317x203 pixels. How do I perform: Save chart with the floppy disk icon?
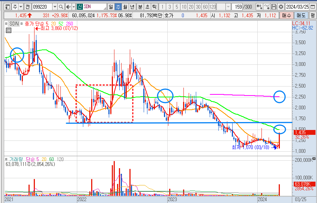tap(273, 7)
